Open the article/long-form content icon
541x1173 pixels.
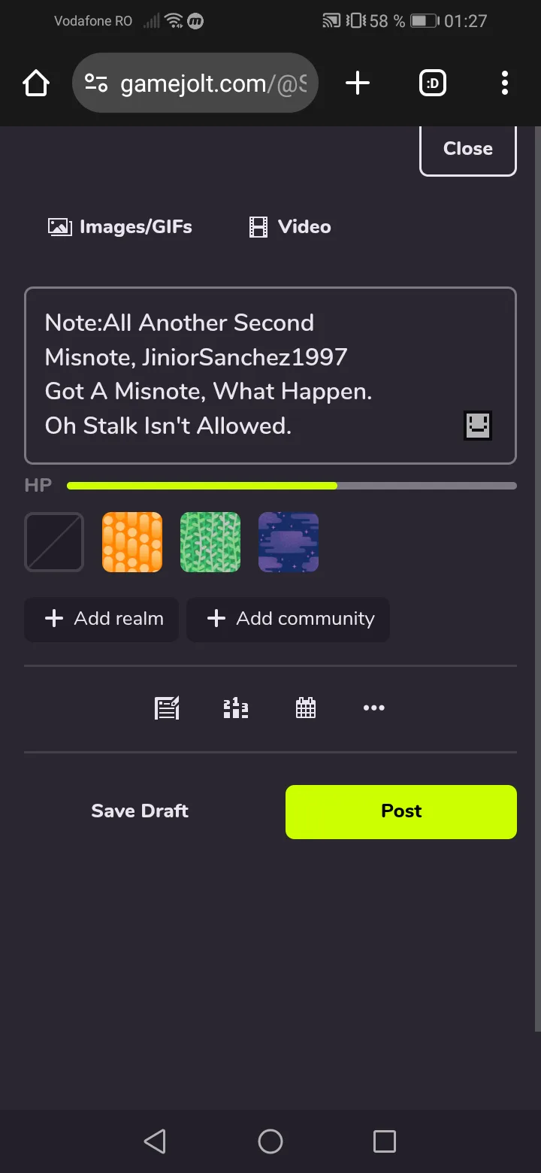(167, 708)
